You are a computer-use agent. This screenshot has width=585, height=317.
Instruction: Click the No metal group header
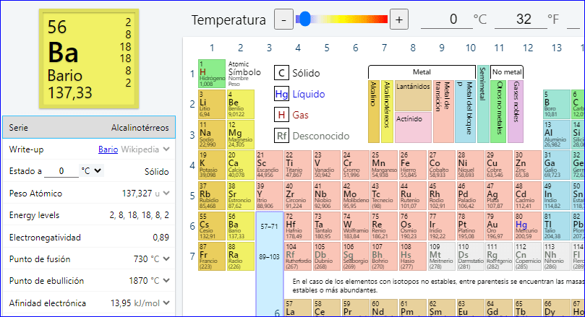tap(507, 72)
